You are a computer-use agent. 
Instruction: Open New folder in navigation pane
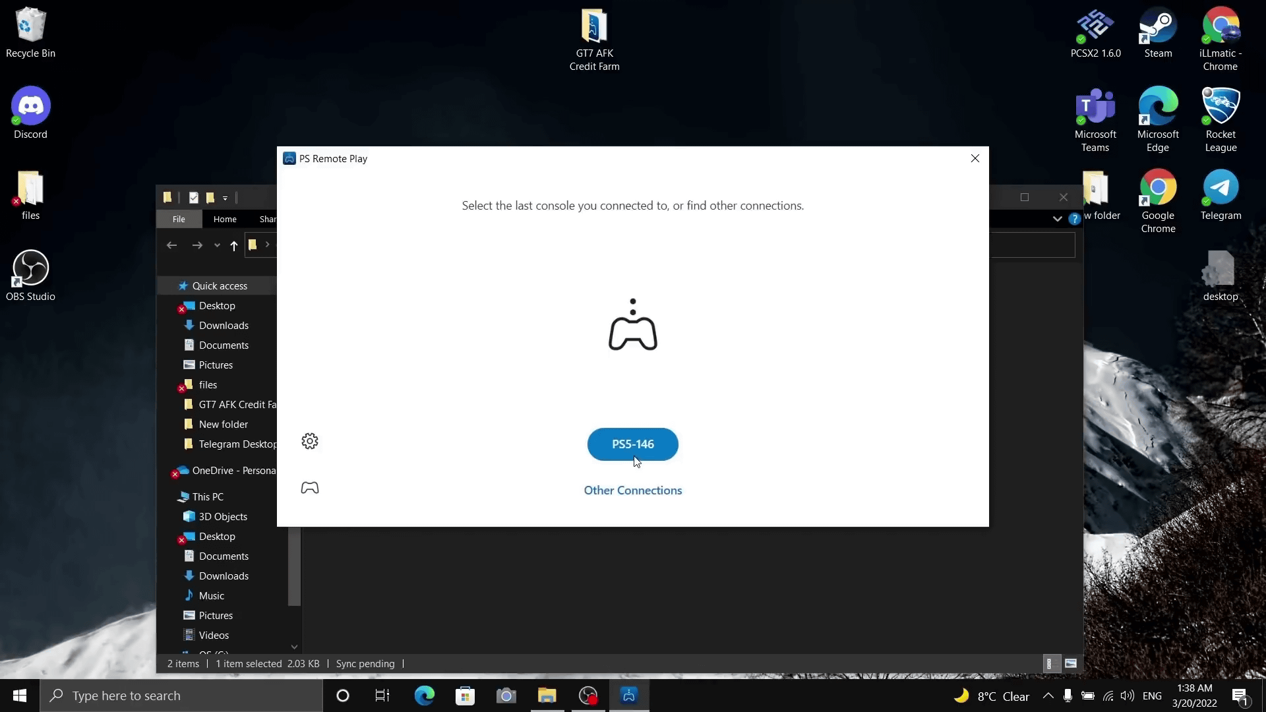click(x=224, y=425)
